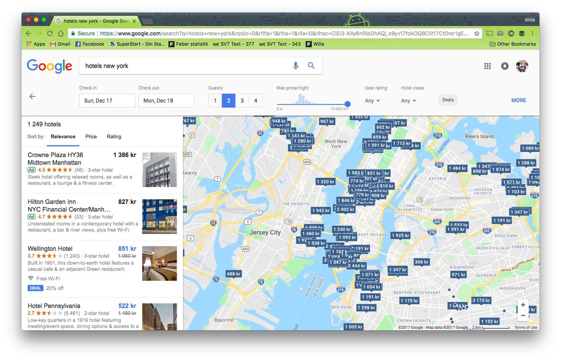Image resolution: width=561 pixels, height=361 pixels.
Task: Select the 688 kr map price marker
Action: [x=233, y=274]
